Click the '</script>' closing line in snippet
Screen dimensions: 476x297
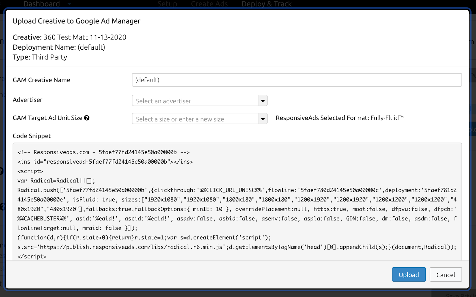coord(32,256)
